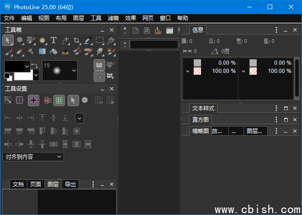This screenshot has height=215, width=302.
Task: Click the dark input field in center toolbar
Action: (154, 45)
